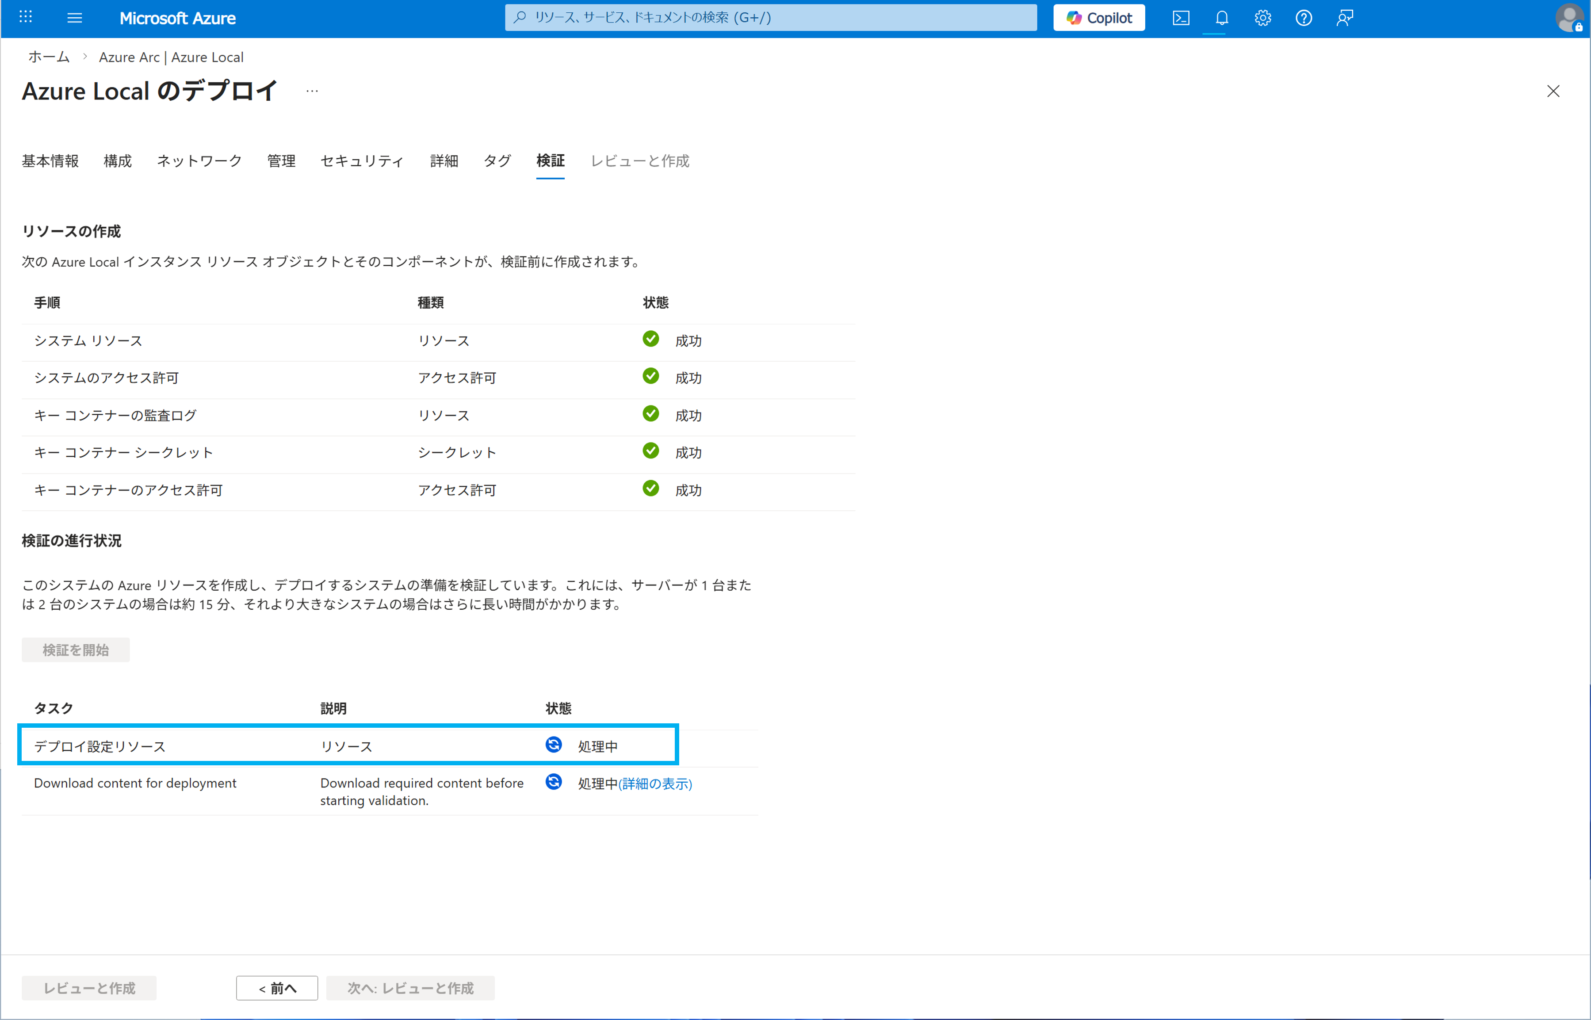
Task: Open the notifications bell
Action: (1221, 18)
